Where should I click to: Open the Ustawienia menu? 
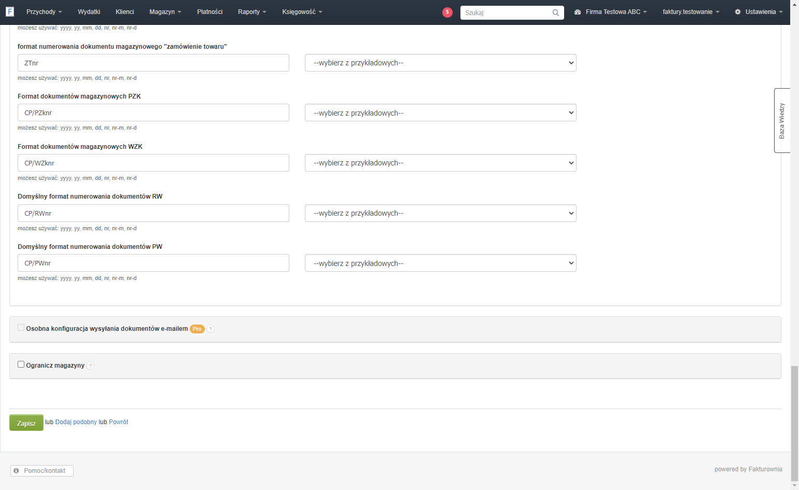pos(759,12)
